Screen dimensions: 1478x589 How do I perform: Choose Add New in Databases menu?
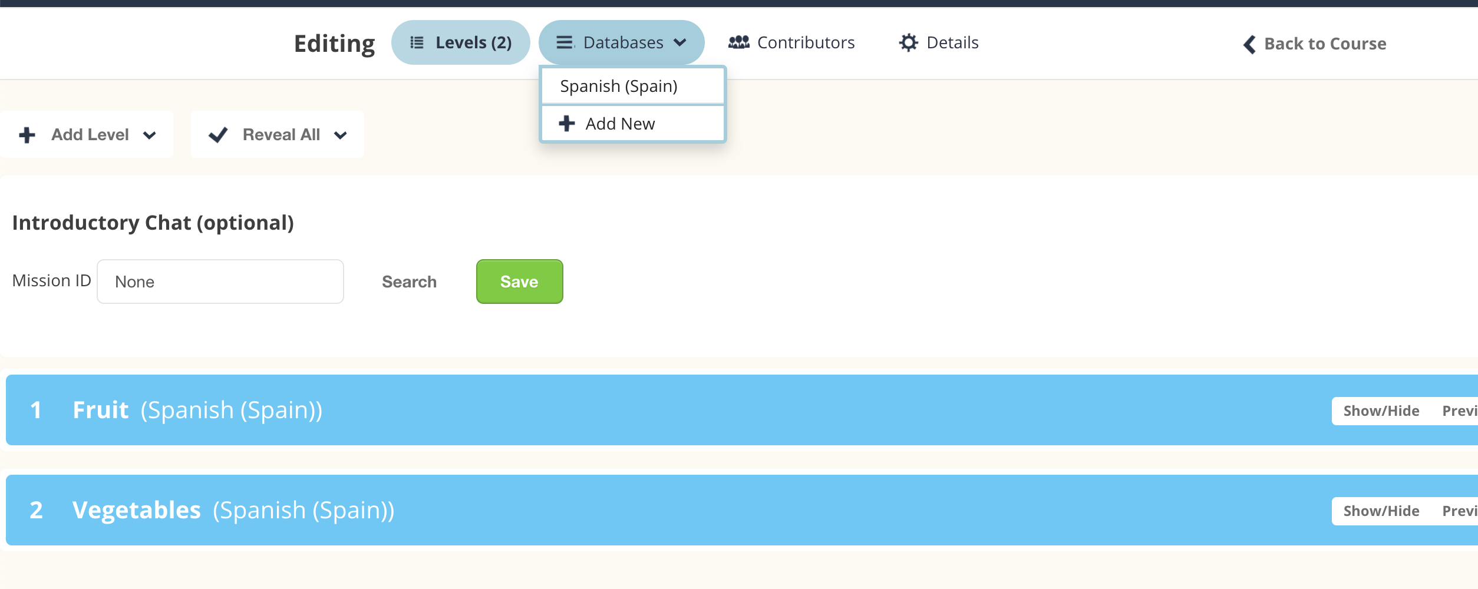pyautogui.click(x=620, y=124)
